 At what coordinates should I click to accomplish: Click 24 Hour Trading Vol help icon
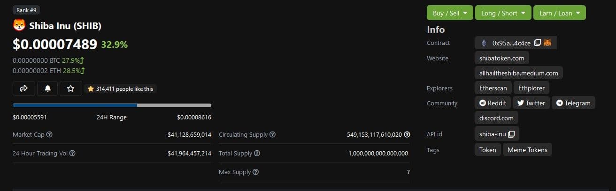[72, 154]
